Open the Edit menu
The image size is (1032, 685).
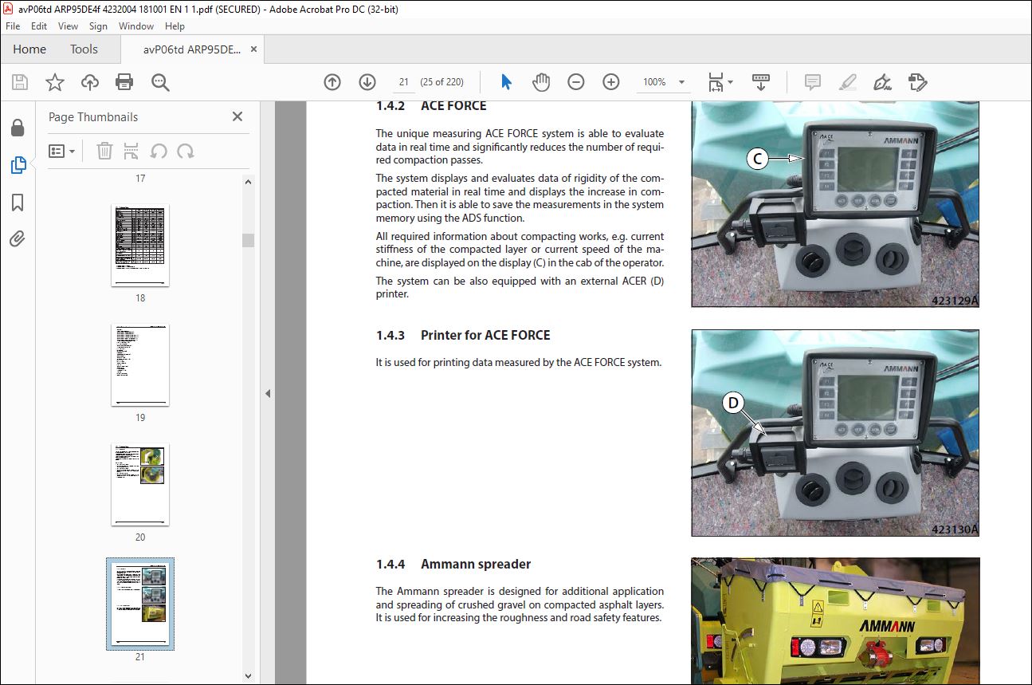tap(39, 26)
